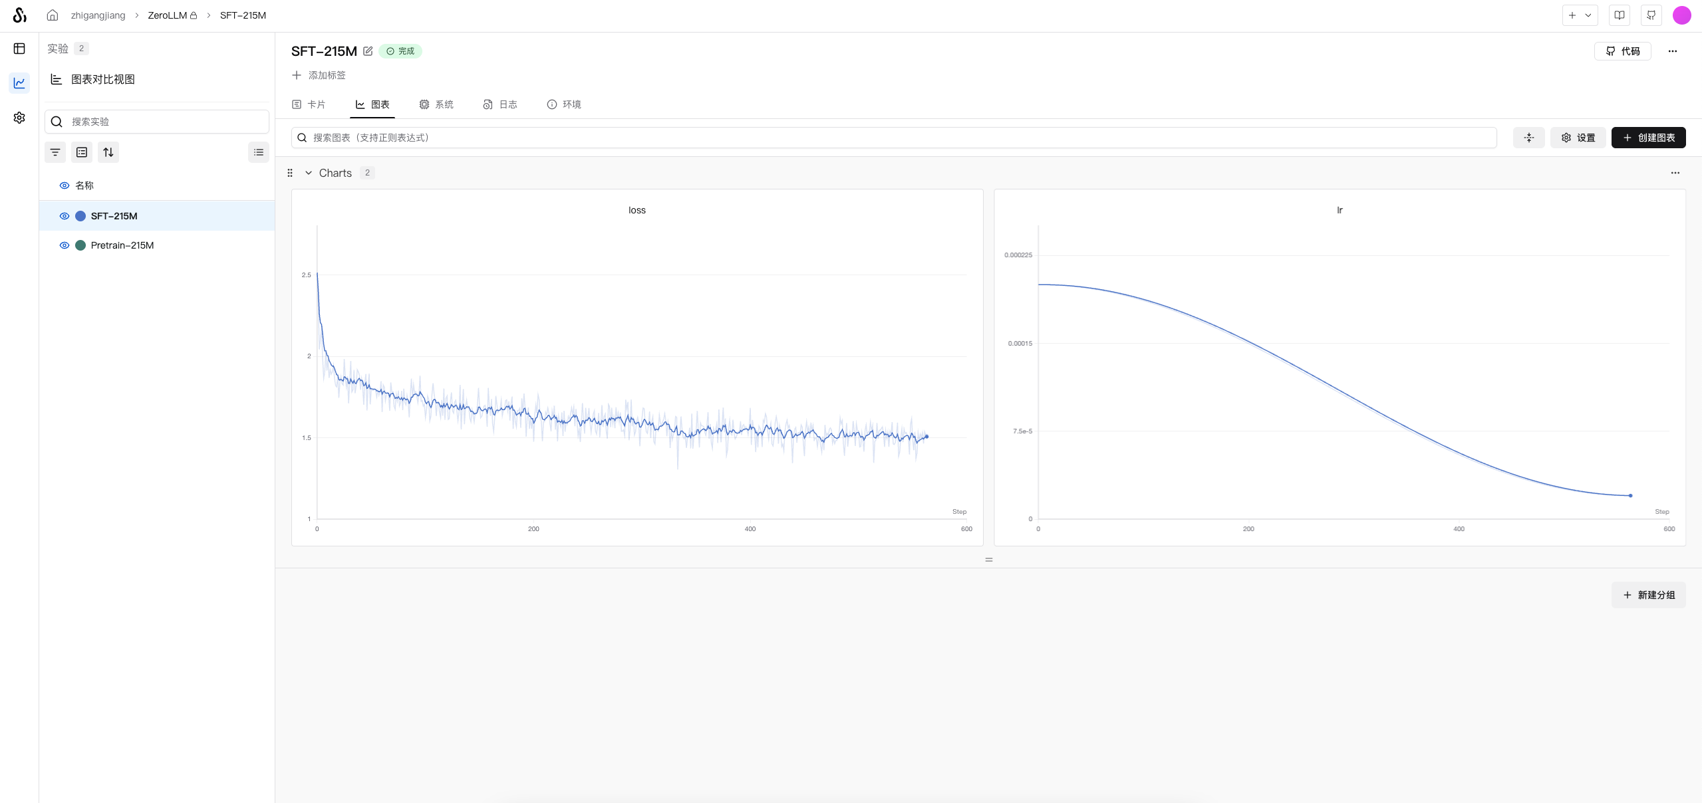The width and height of the screenshot is (1702, 803).
Task: Open three-dot menu of Charts section
Action: click(1675, 173)
